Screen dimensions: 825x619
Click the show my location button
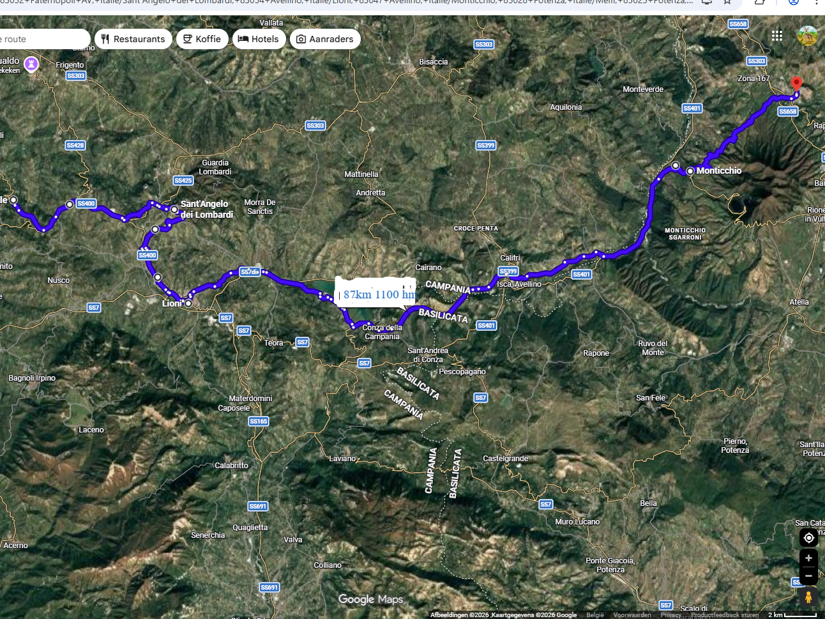[x=808, y=538]
